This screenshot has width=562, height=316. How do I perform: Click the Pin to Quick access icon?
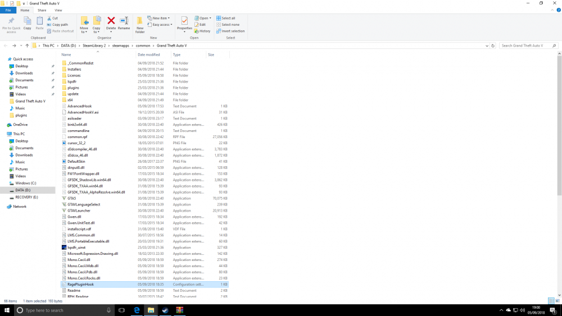tap(11, 21)
